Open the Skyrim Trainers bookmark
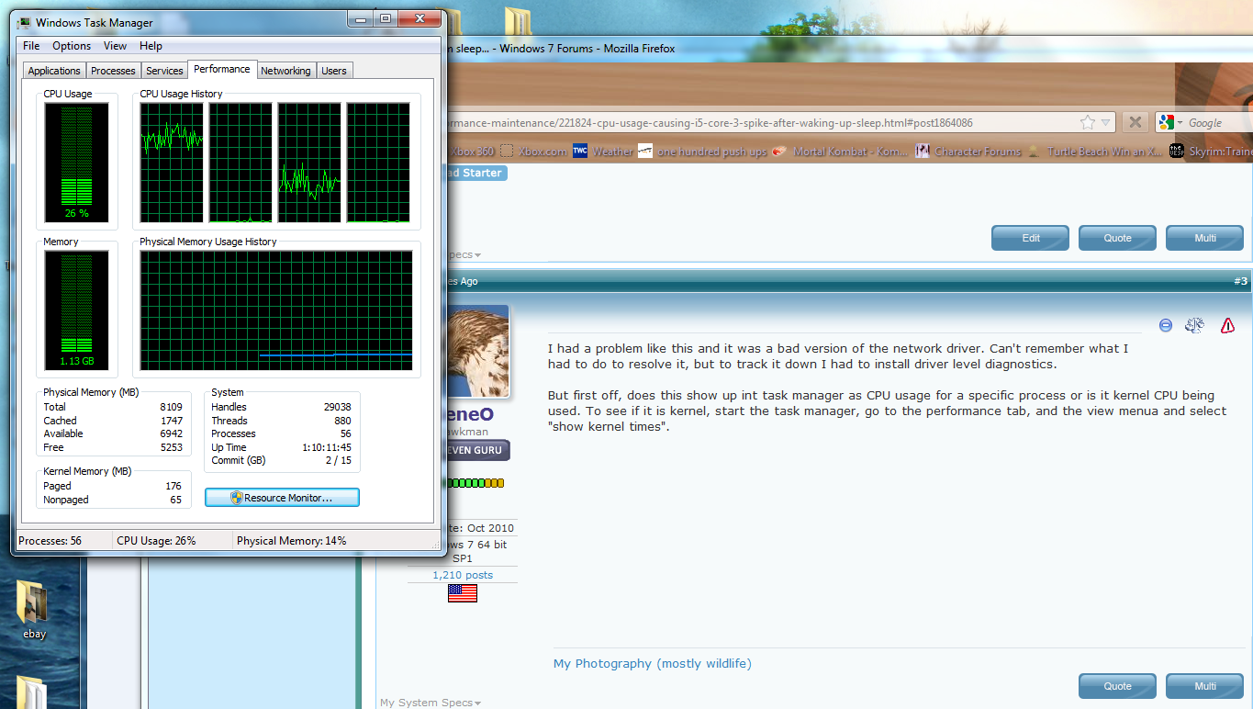 pyautogui.click(x=1212, y=152)
